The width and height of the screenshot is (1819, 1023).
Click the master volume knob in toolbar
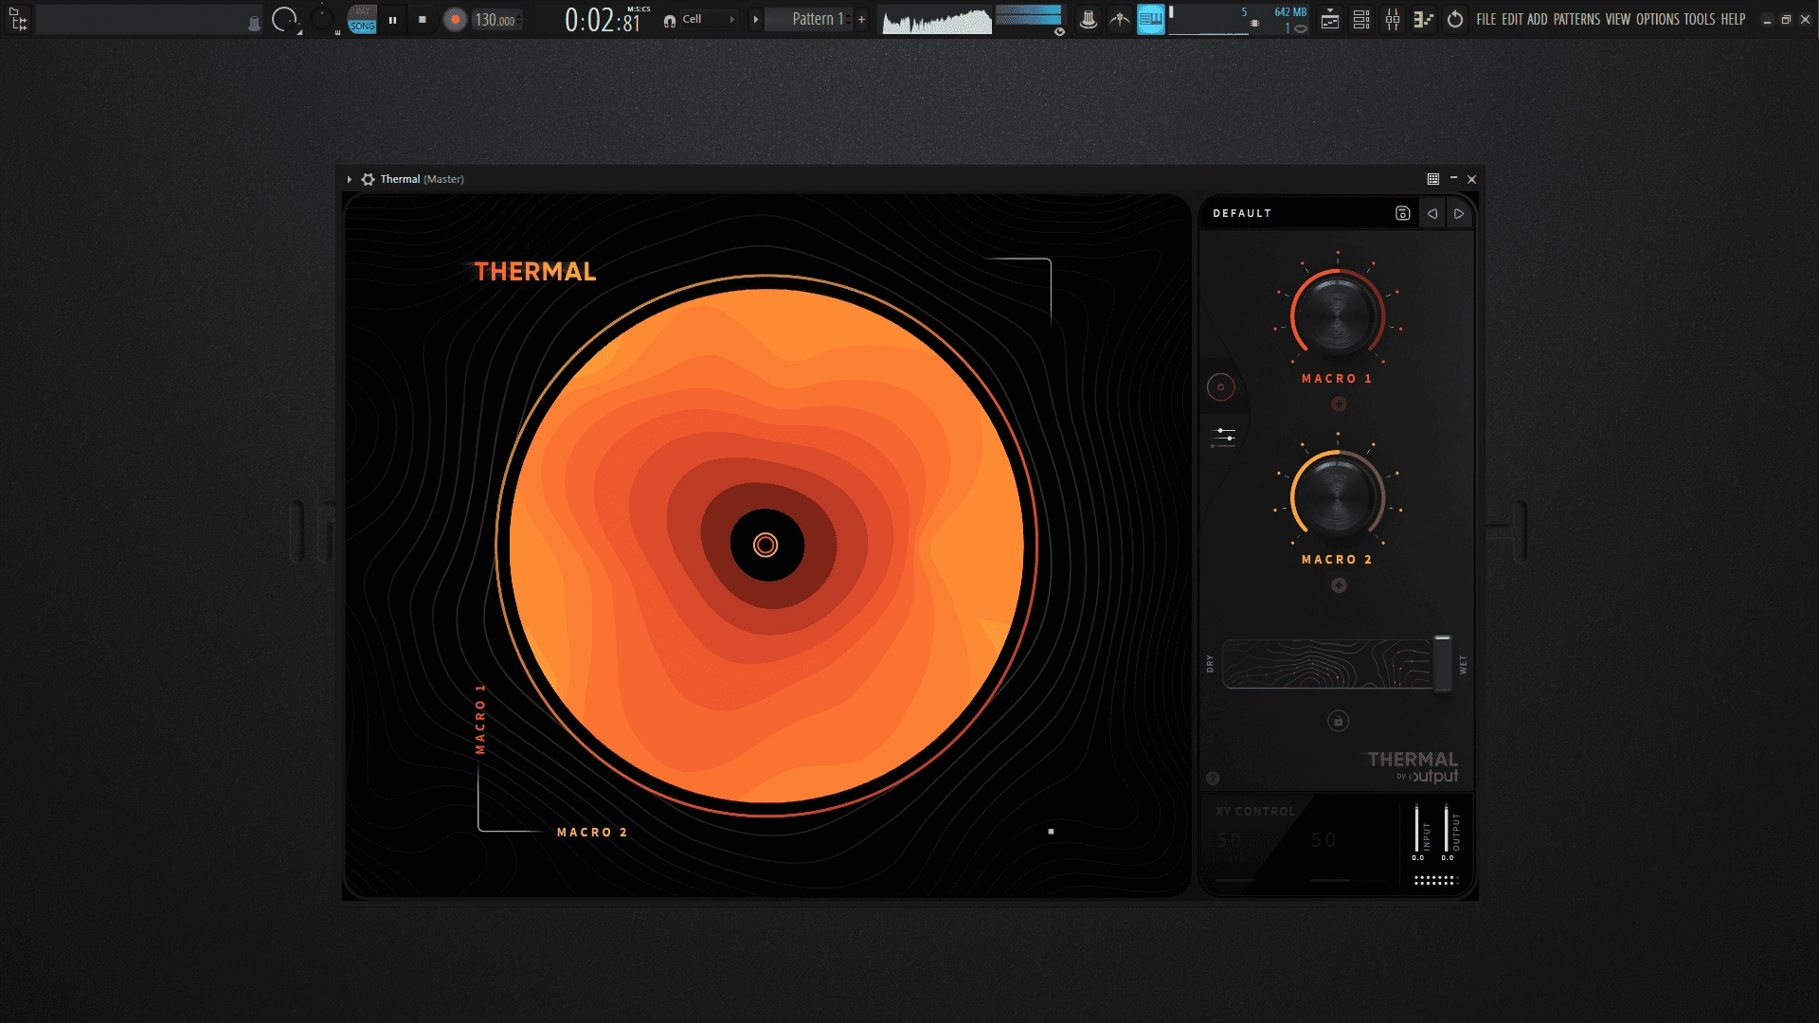point(284,19)
